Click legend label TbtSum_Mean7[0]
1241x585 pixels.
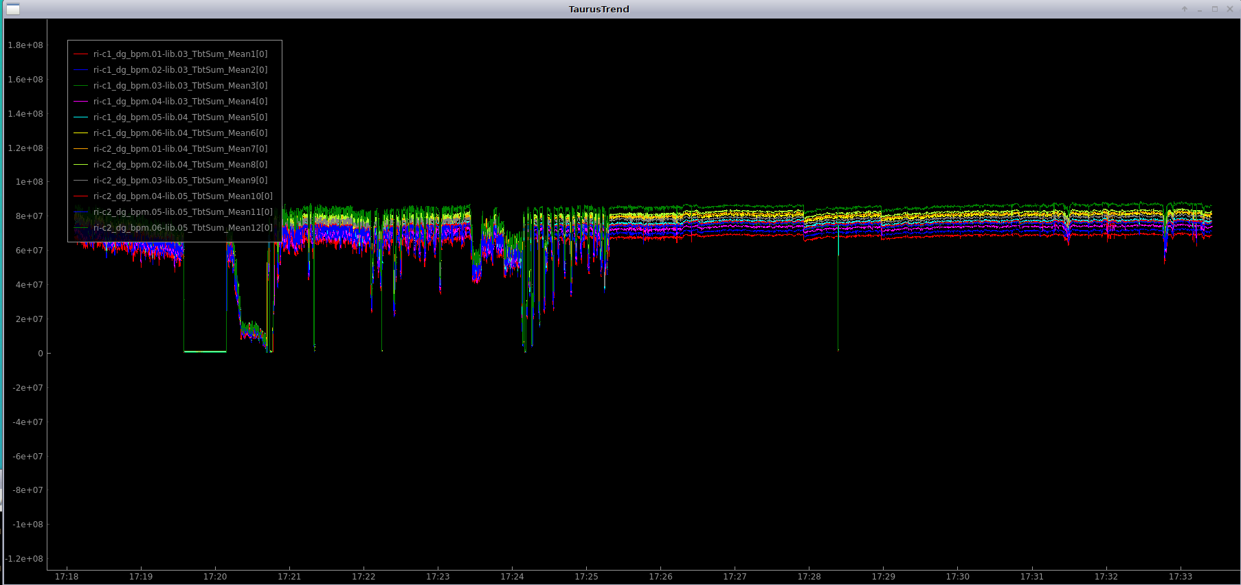pos(180,149)
